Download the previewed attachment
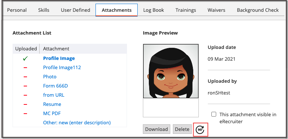The width and height of the screenshot is (288, 139). [157, 129]
